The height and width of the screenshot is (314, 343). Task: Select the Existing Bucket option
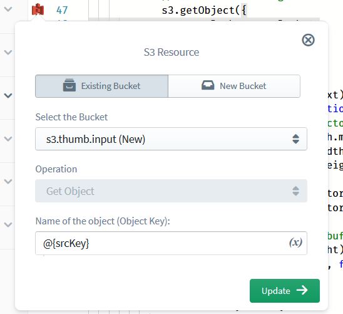point(102,86)
